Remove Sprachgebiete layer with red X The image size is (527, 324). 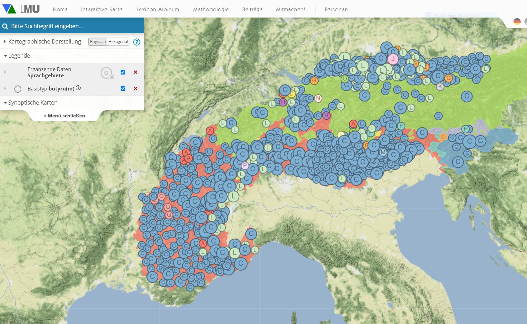(135, 72)
